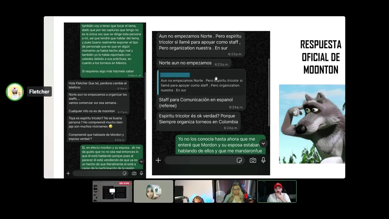The height and width of the screenshot is (219, 389).
Task: Click the "Espiritu tricolor és ok verdad?" message
Action: (198, 121)
